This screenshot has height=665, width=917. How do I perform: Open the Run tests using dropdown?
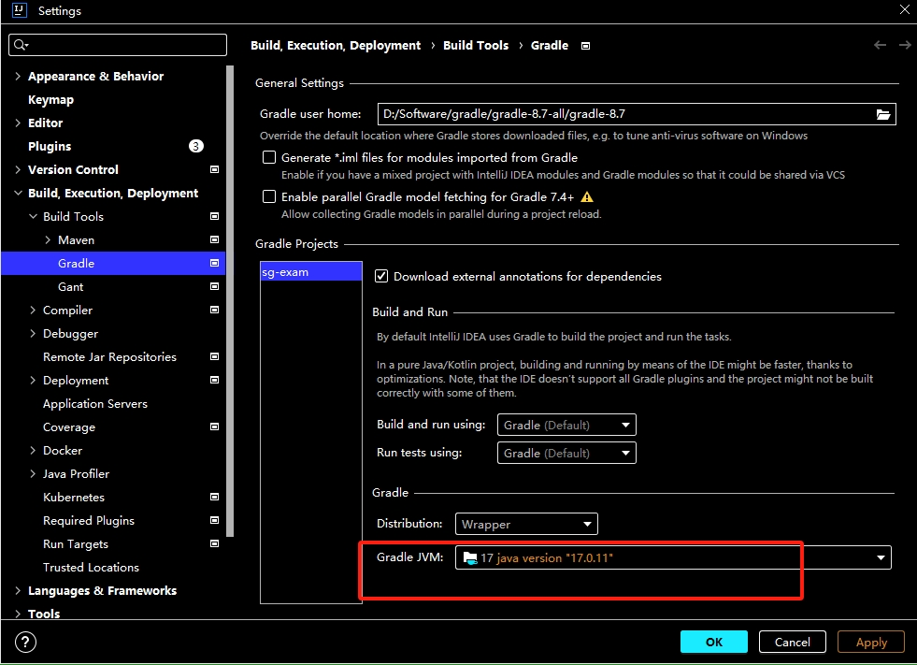(x=566, y=453)
